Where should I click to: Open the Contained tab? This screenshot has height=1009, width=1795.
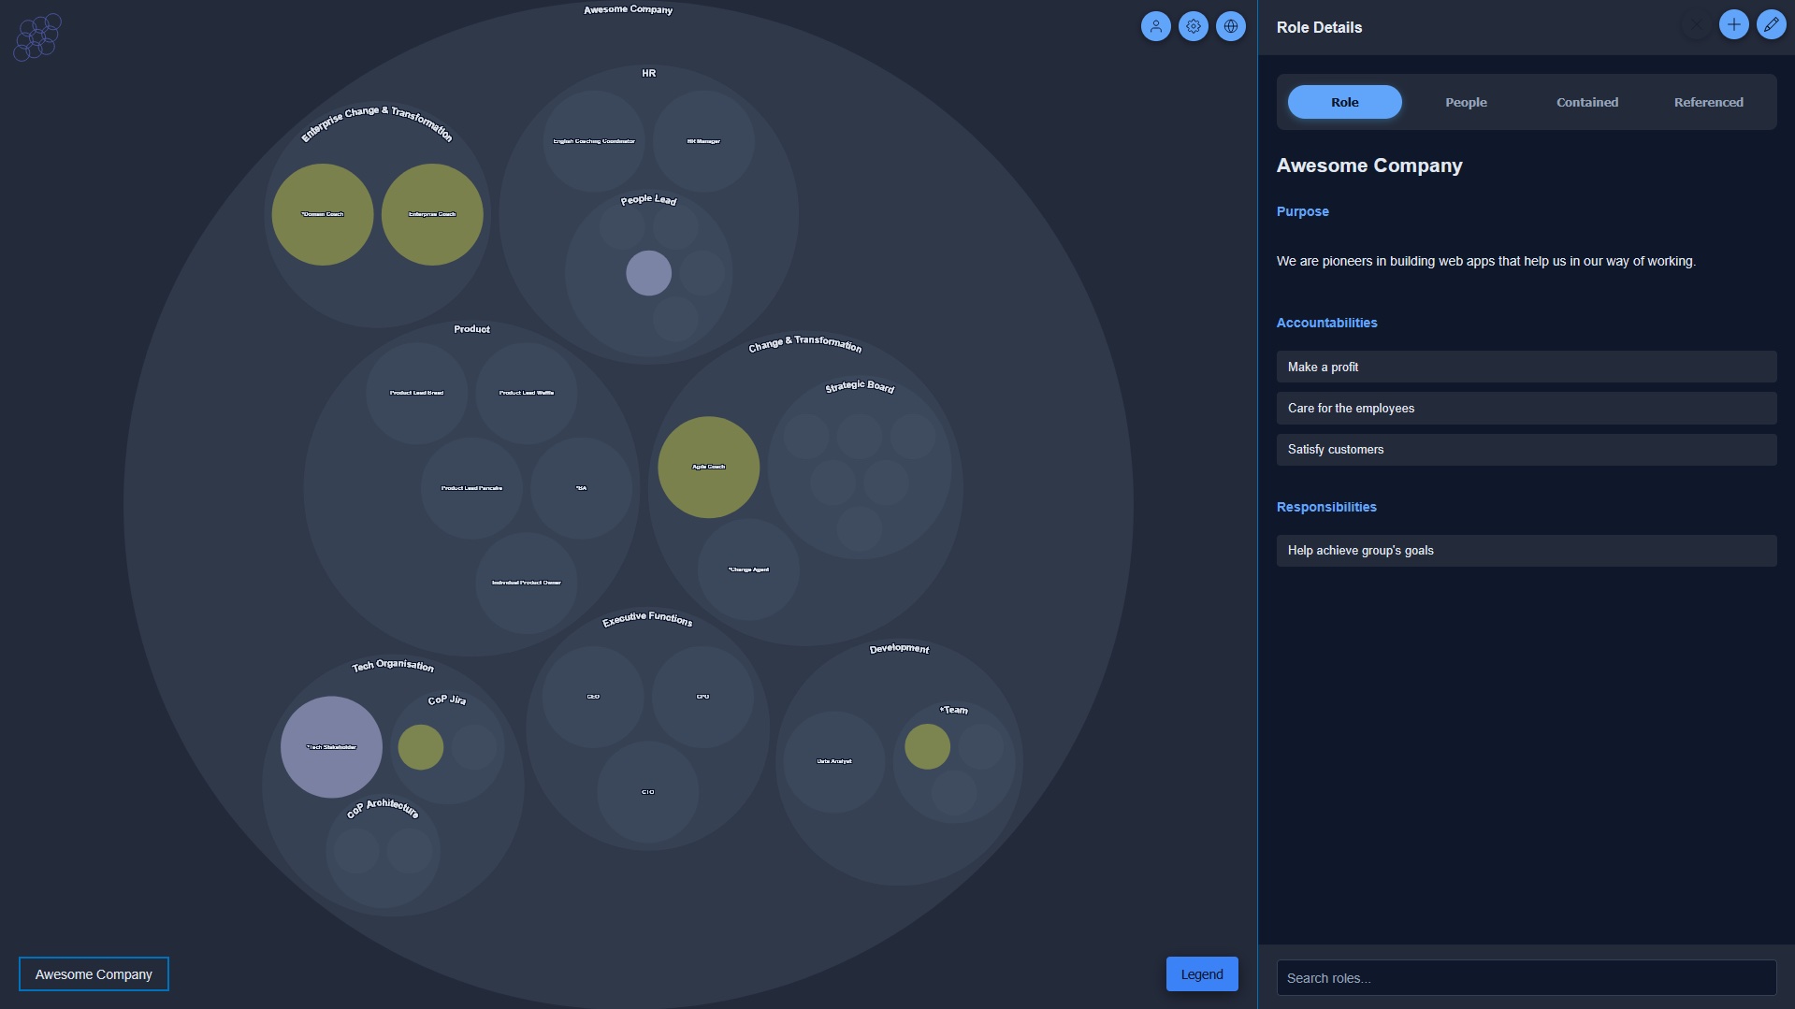(x=1586, y=102)
